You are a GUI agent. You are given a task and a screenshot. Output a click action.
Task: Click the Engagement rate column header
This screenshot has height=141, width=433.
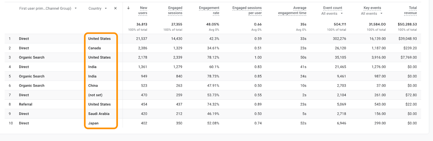tap(209, 10)
